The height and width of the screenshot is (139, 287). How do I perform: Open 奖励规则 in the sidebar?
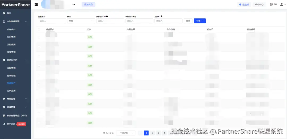(11, 44)
